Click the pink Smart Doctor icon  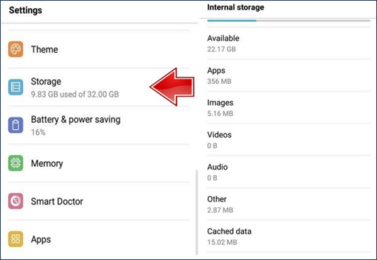click(16, 201)
